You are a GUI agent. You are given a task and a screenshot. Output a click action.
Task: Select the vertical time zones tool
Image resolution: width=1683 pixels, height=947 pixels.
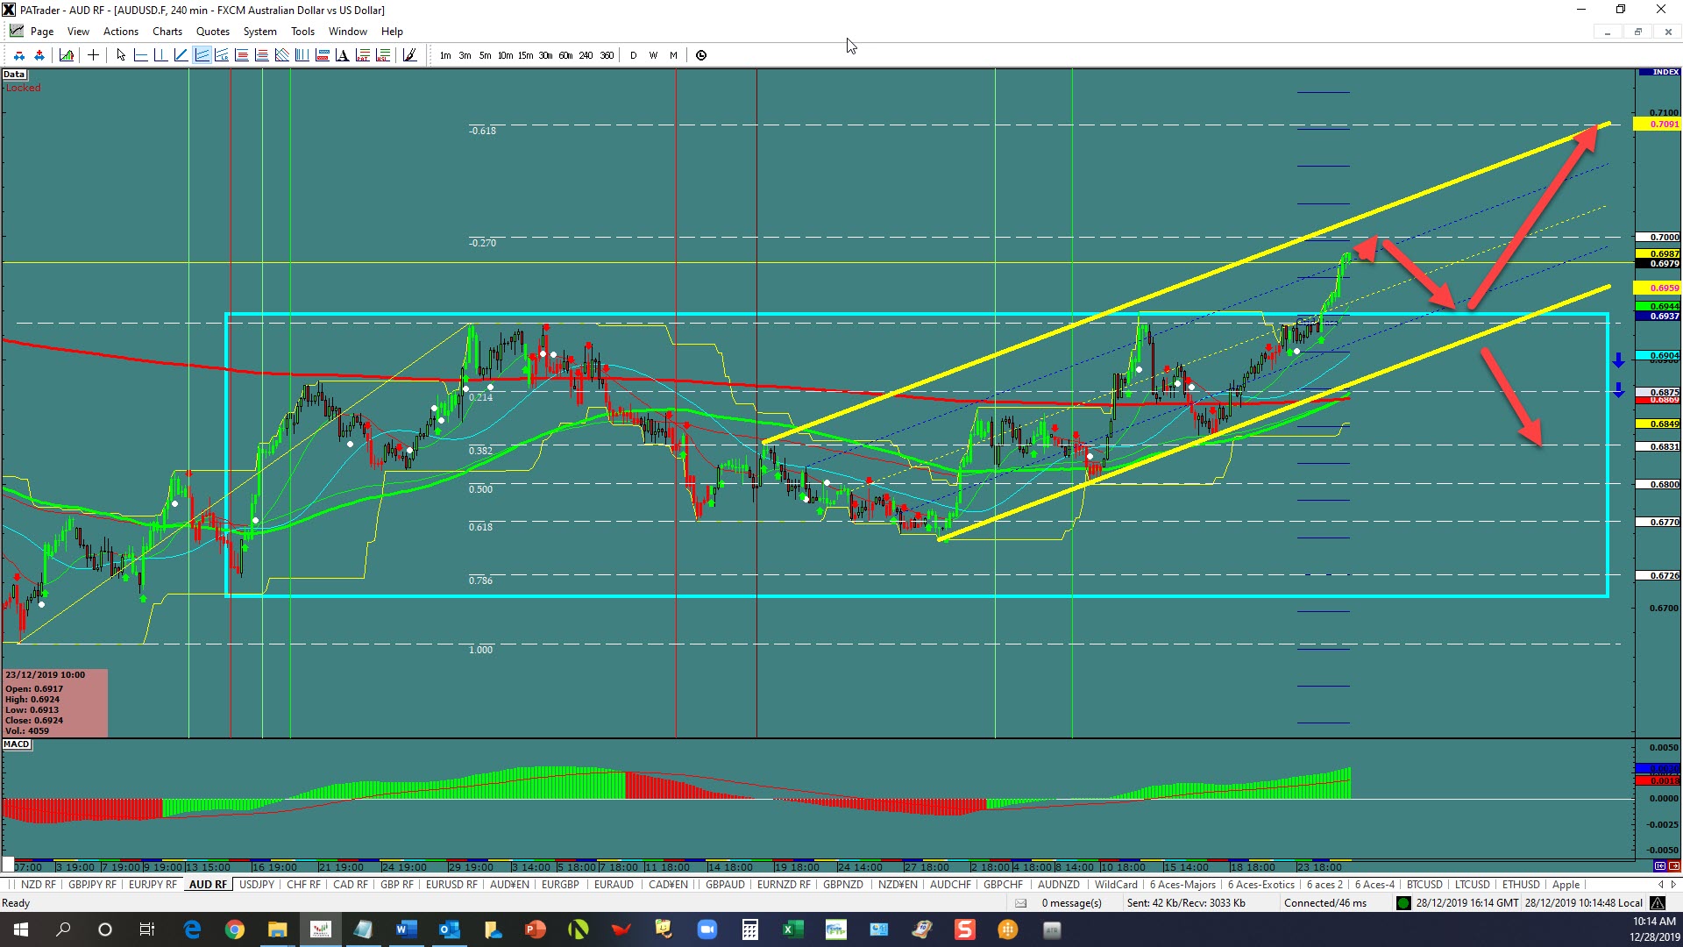tap(302, 55)
